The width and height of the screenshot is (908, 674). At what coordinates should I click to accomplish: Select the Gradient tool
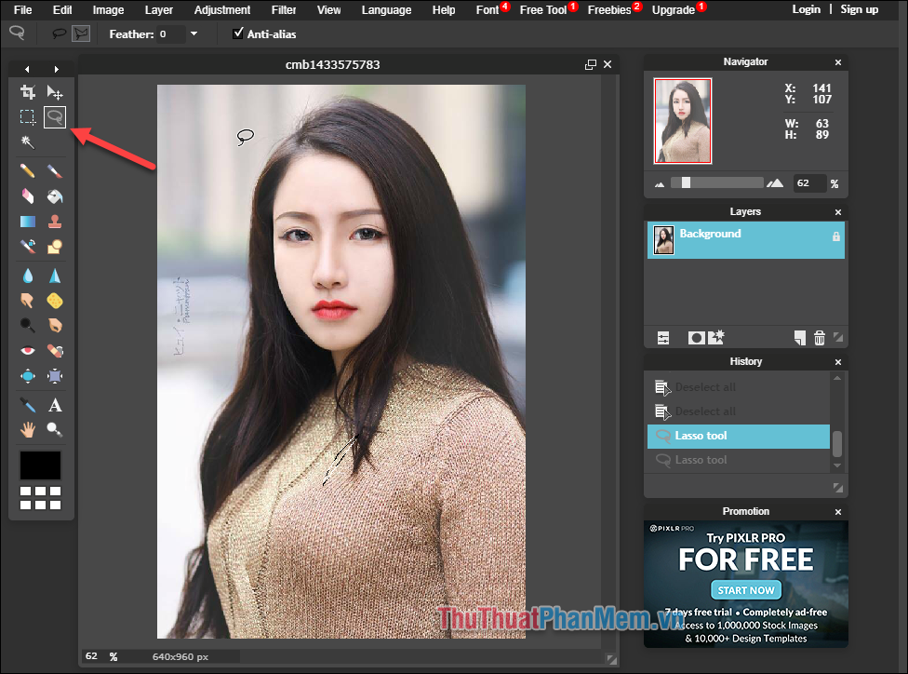click(28, 222)
